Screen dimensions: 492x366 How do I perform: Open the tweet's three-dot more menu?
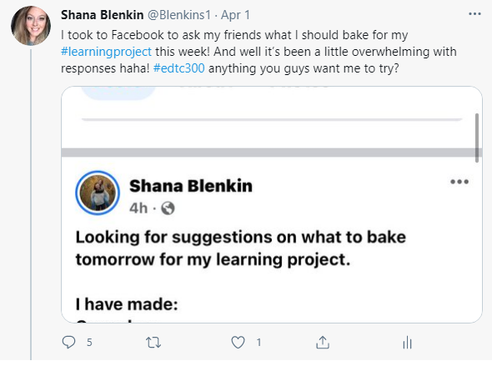[474, 14]
